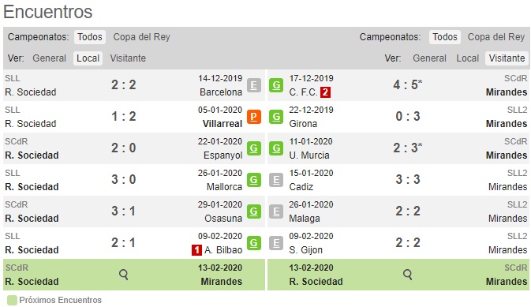
Task: Click orange P badge next to Villarreal
Action: pos(253,117)
